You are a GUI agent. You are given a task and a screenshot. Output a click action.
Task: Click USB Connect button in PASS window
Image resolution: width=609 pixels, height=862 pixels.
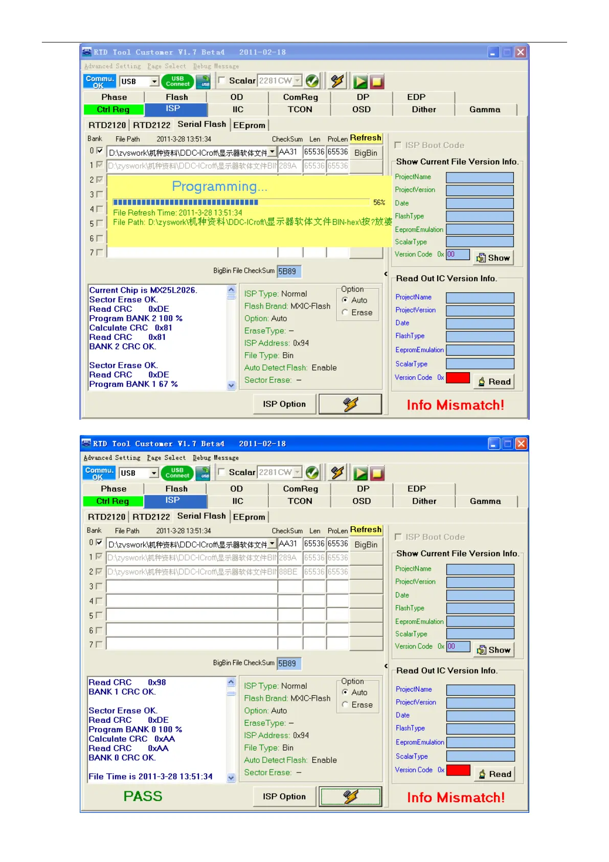coord(177,473)
